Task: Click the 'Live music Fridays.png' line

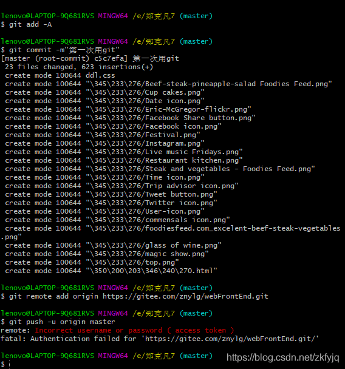Action: 124,152
